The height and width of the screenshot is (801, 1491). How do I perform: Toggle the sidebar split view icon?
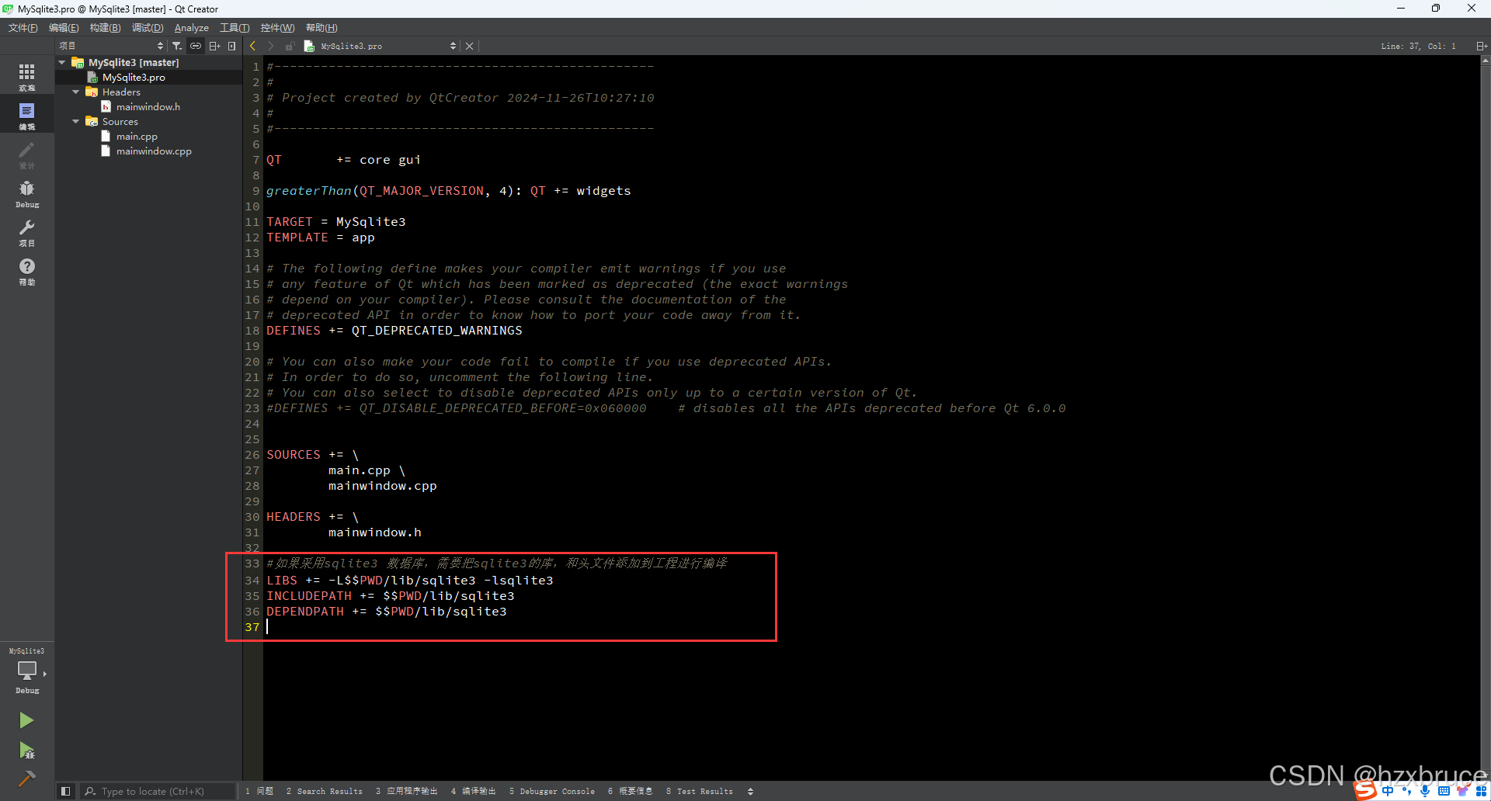(215, 46)
